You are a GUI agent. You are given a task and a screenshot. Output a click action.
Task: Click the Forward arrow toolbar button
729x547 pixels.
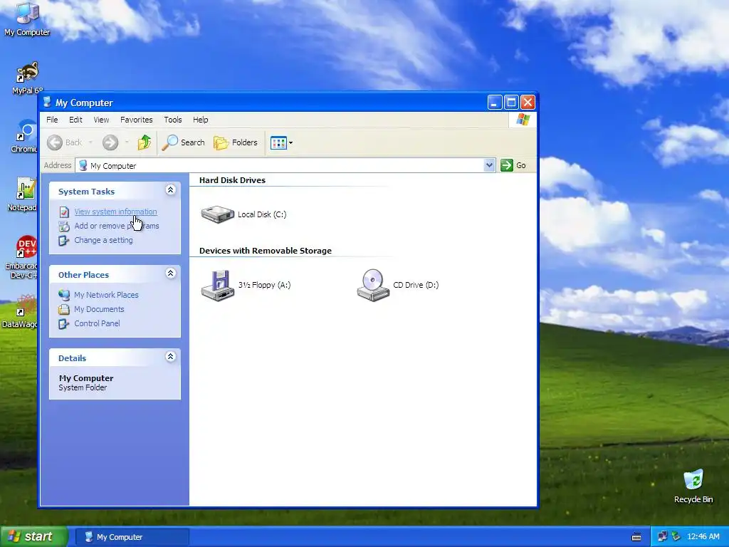tap(110, 142)
